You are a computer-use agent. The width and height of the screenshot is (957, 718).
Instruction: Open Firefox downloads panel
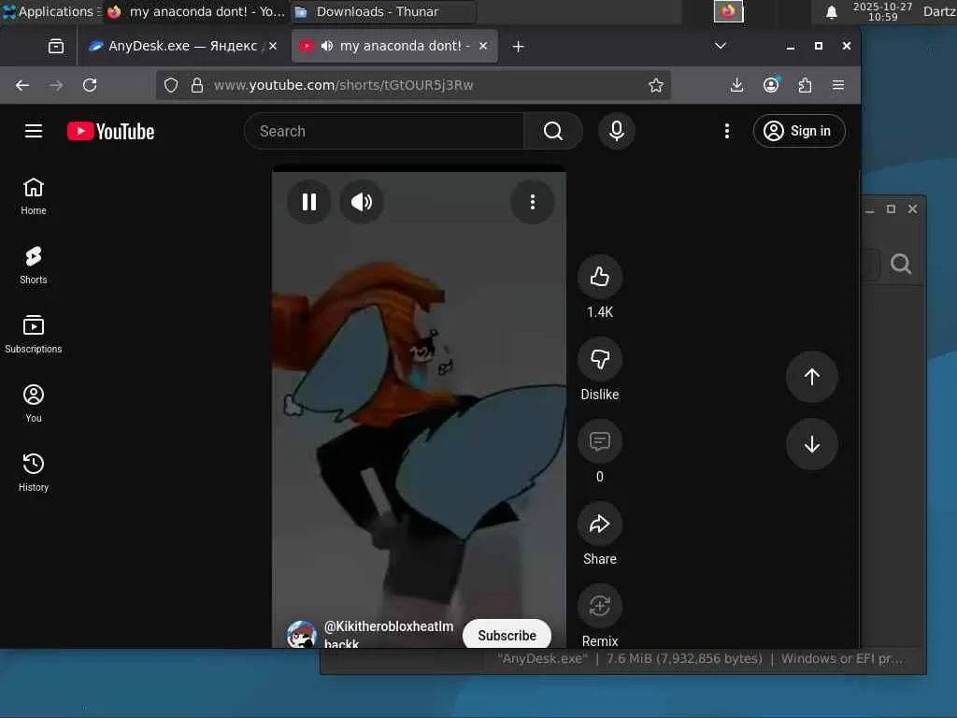coord(736,85)
